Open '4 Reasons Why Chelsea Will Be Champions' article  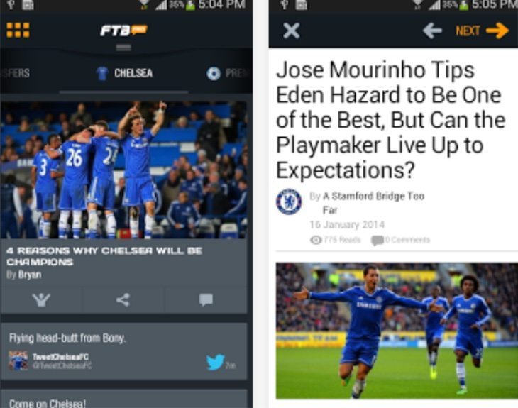(104, 256)
